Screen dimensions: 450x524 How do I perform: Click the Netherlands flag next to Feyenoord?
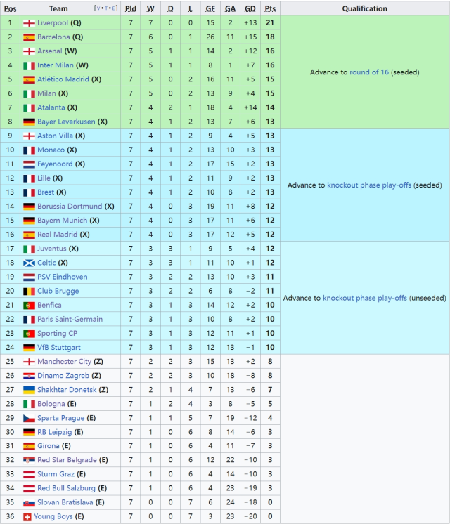[x=29, y=164]
